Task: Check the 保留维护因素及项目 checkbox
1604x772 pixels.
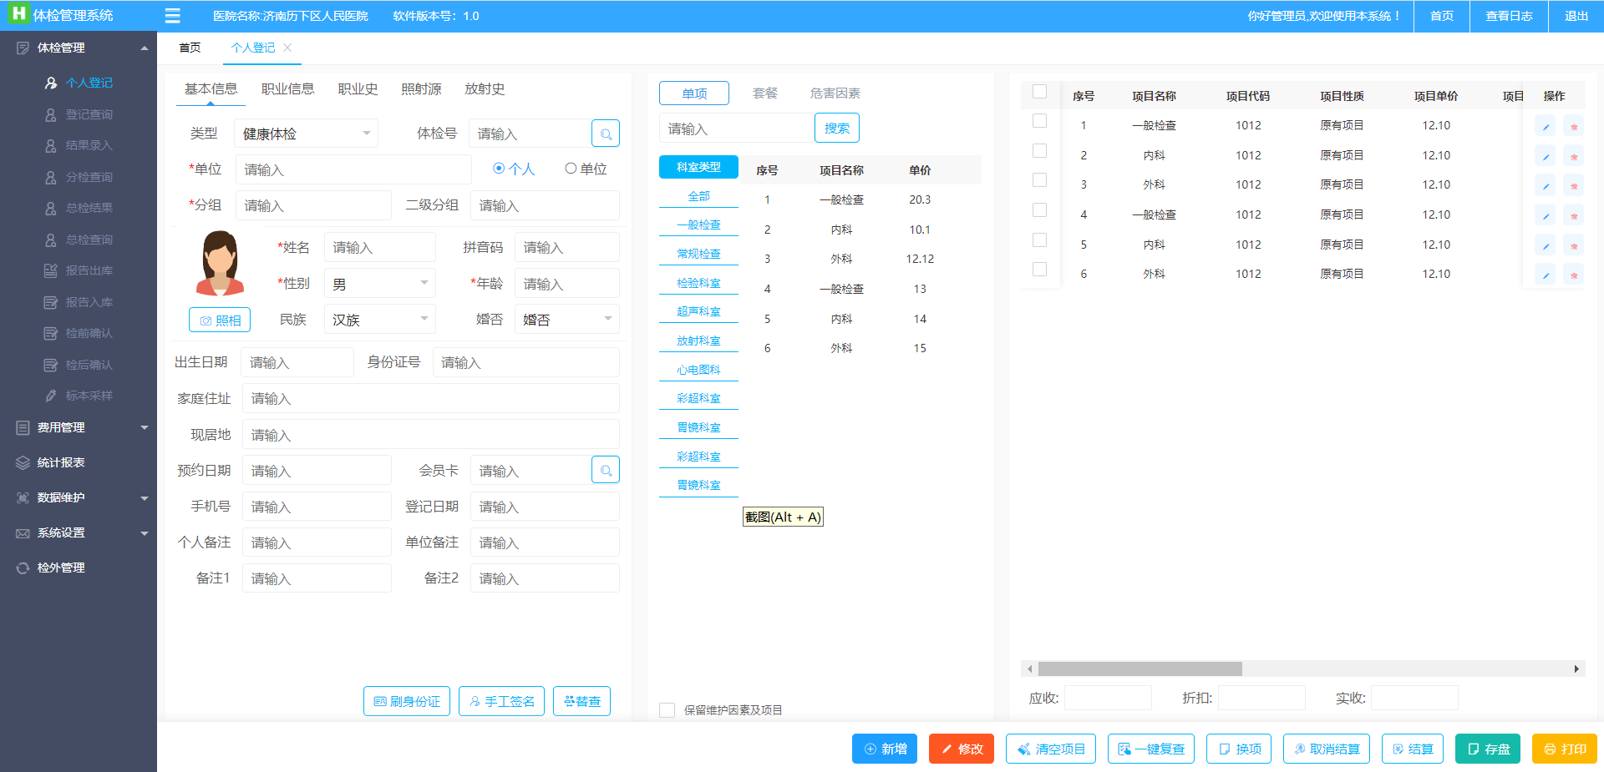Action: click(667, 710)
